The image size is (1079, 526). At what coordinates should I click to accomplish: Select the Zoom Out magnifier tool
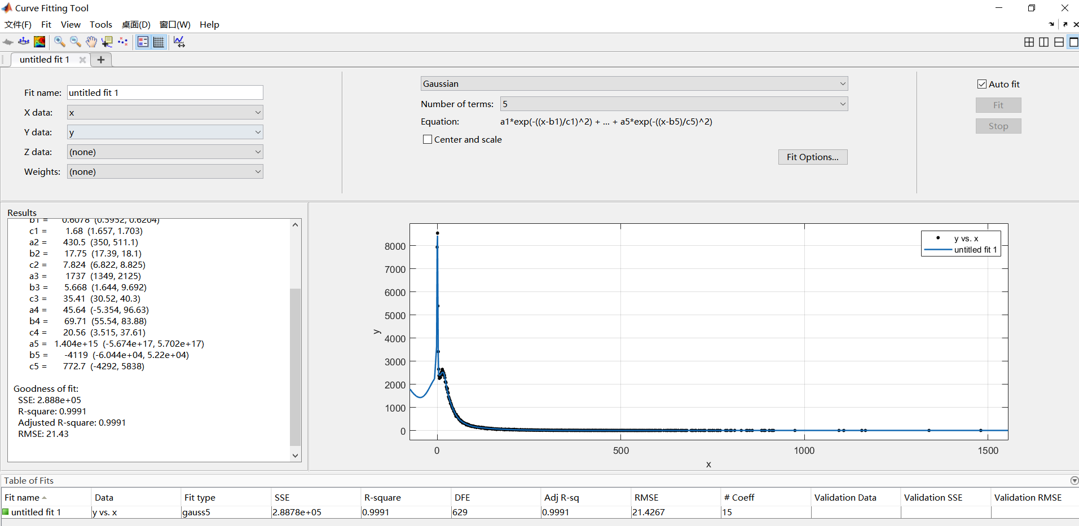coord(75,42)
